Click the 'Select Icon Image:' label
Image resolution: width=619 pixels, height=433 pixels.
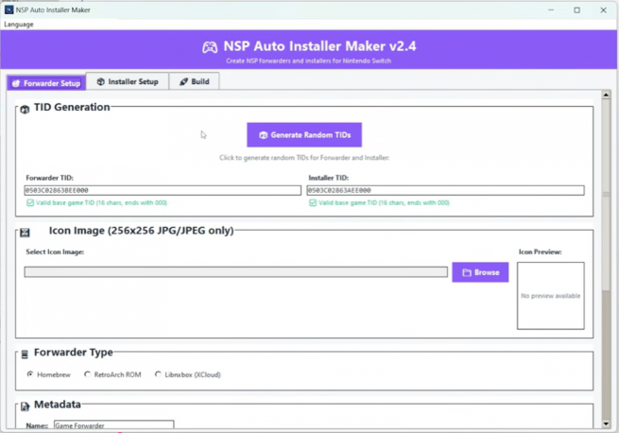[55, 251]
